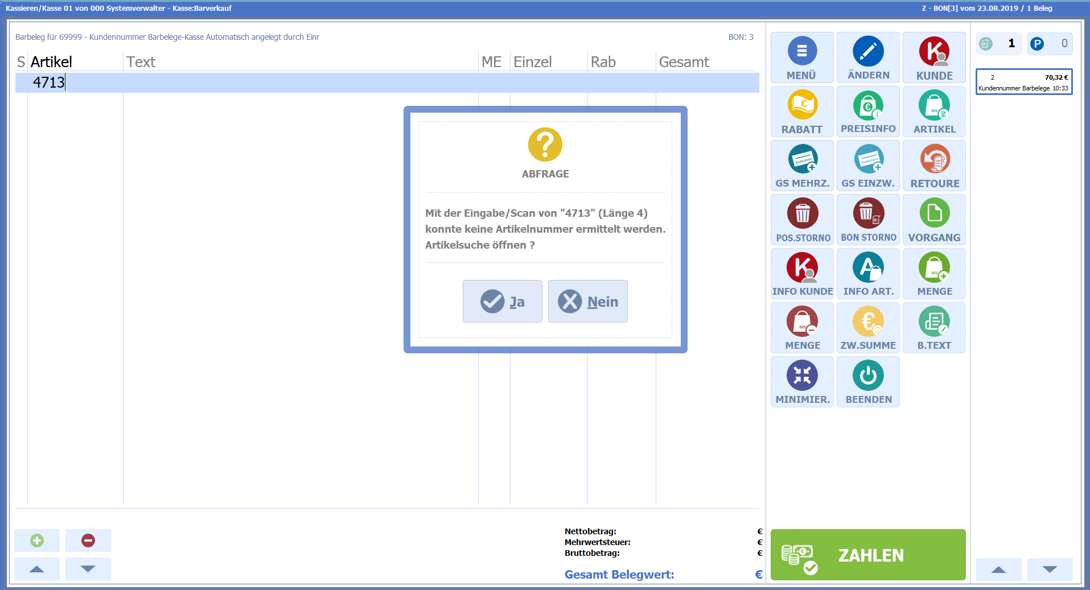The height and width of the screenshot is (590, 1090).
Task: Open the RABATT discount function
Action: [802, 106]
